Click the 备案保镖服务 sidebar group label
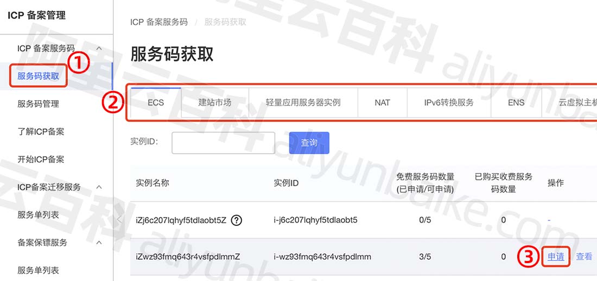 pos(42,242)
